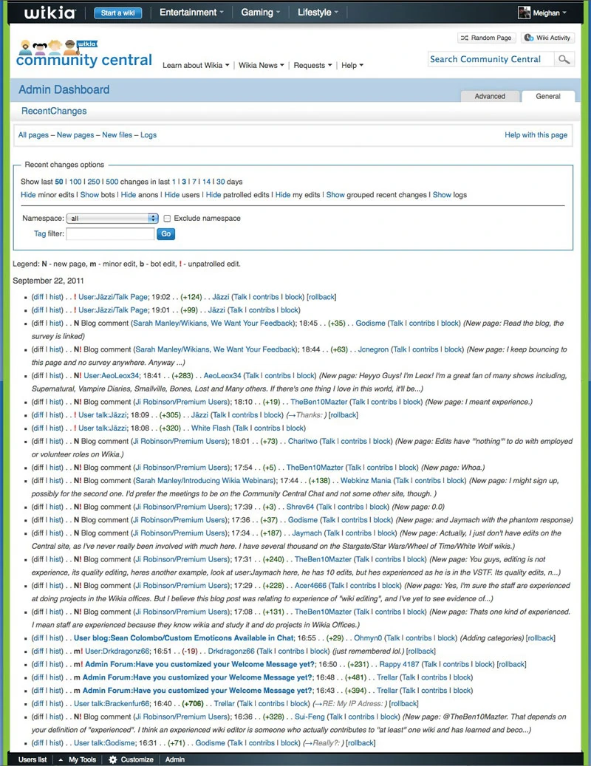591x766 pixels.
Task: Click the Community Central logo
Action: [x=84, y=54]
